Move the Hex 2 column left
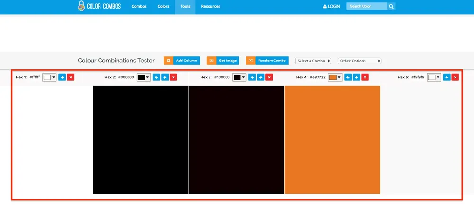Viewport: 474px width, 208px height. [156, 78]
